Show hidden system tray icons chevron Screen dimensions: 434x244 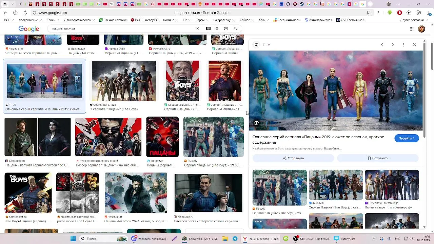pyautogui.click(x=374, y=239)
